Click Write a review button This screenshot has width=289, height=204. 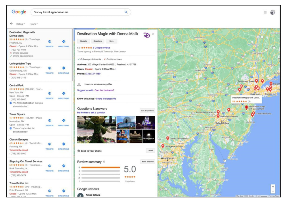pos(147,162)
